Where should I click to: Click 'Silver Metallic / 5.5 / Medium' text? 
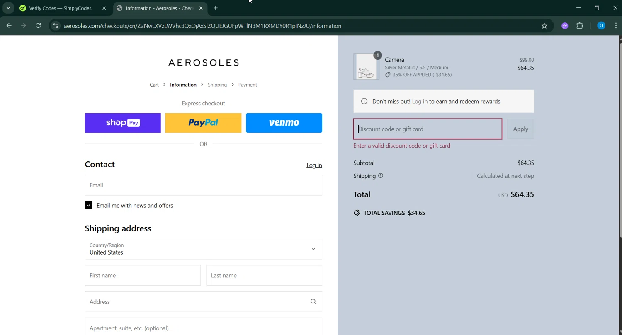click(416, 68)
